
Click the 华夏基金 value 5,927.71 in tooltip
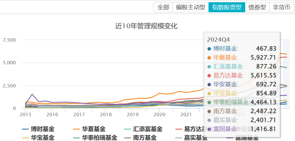263,57
